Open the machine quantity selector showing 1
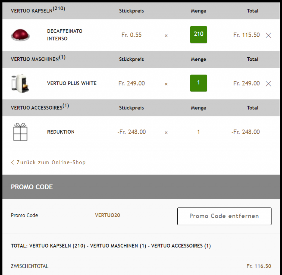This screenshot has width=282, height=275. [x=198, y=83]
